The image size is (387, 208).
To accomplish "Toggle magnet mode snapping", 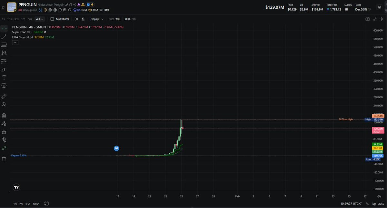I will point(4,115).
